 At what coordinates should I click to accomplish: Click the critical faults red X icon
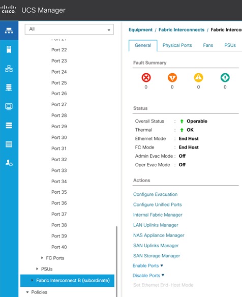pos(146,78)
